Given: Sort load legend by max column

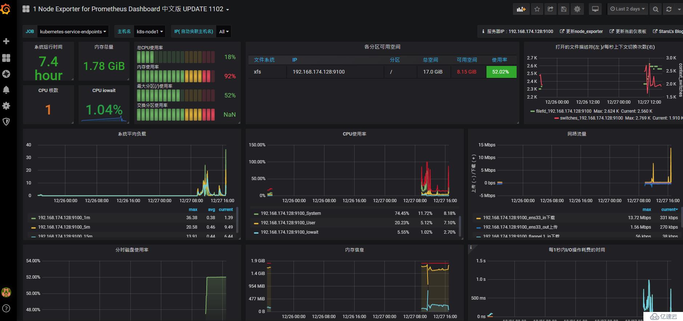Looking at the screenshot, I should pos(193,209).
